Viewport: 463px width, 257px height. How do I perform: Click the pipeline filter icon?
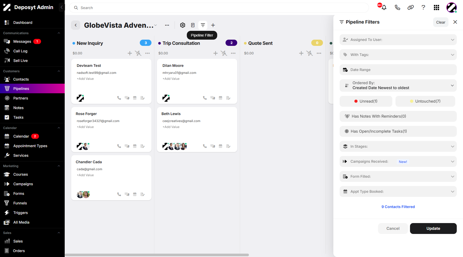[203, 25]
